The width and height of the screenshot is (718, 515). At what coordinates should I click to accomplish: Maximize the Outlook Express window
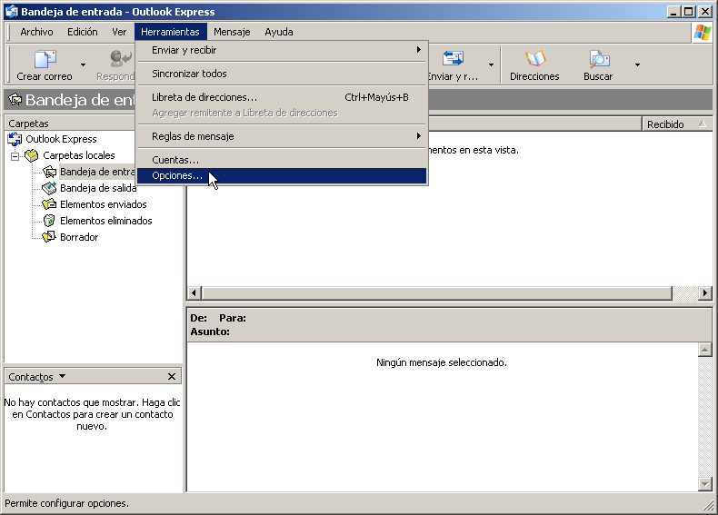(688, 12)
